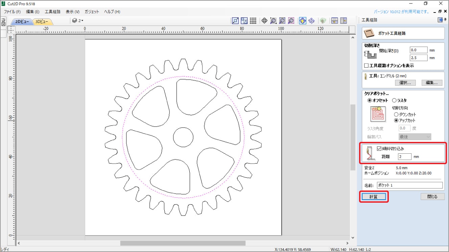Click the tile windows horizontally icon
The image size is (449, 252).
click(x=334, y=21)
